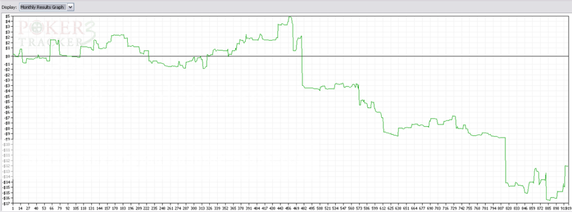Click the steep drop in the line near session 820
The width and height of the screenshot is (572, 212).
tap(505, 160)
